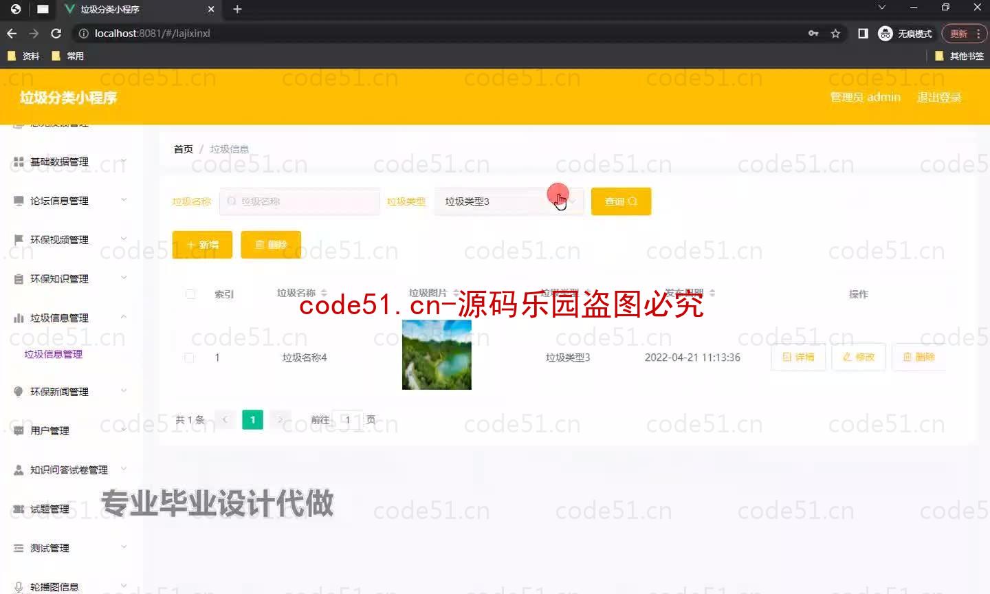Image resolution: width=990 pixels, height=594 pixels.
Task: Open the password key icon in address bar
Action: click(813, 33)
